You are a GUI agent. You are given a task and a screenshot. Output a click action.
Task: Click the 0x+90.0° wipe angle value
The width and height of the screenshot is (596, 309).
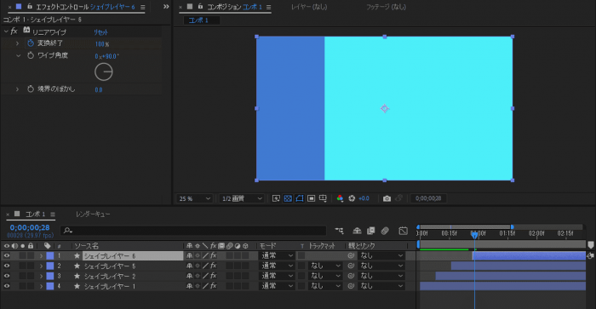click(x=106, y=56)
